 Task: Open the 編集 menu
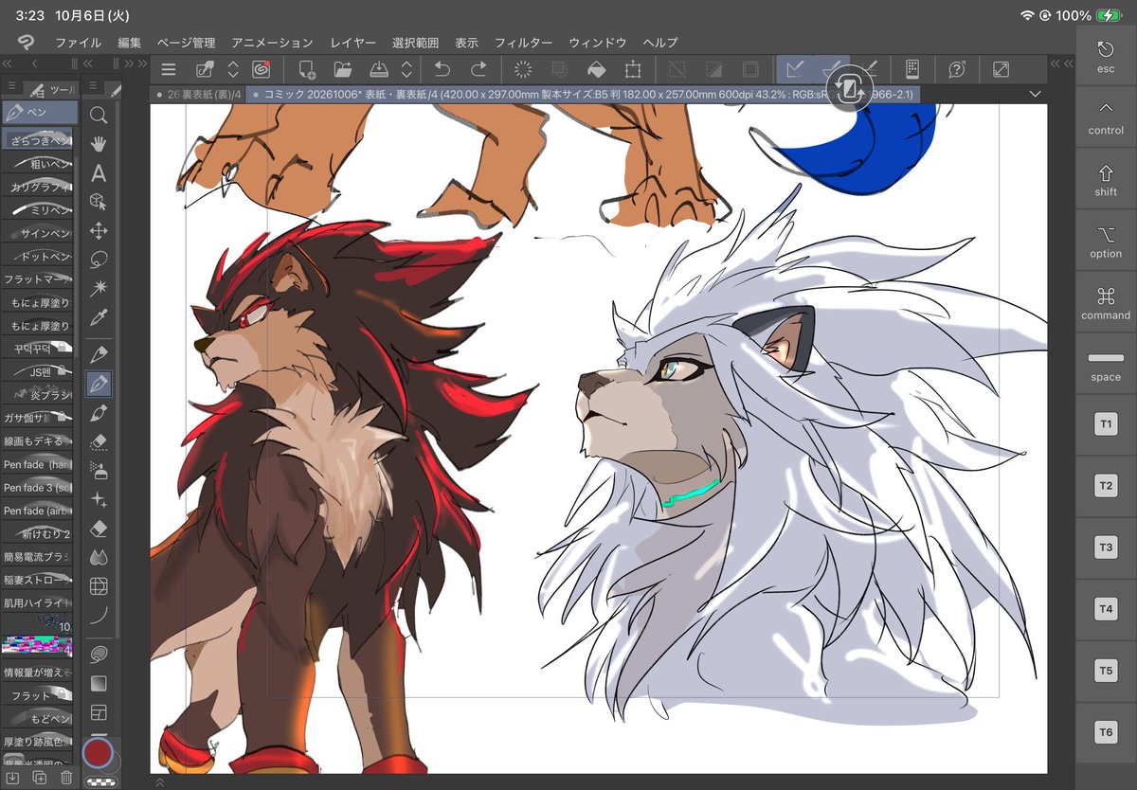tap(130, 43)
